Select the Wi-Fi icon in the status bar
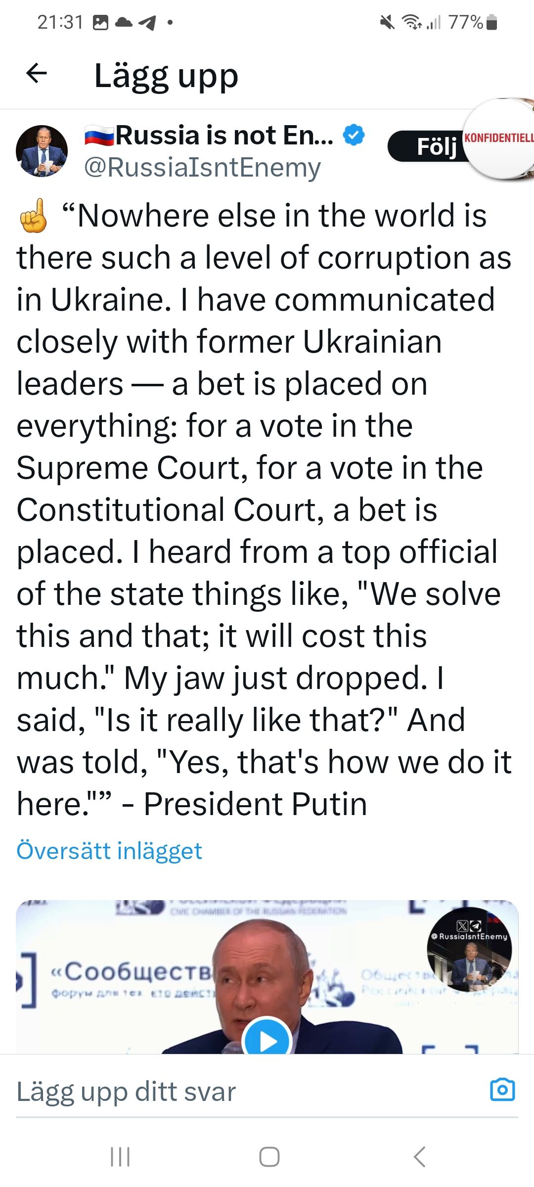Screen dimensions: 534x1187 point(411,21)
